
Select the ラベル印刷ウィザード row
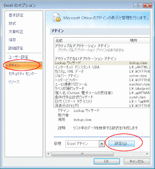coord(102,89)
